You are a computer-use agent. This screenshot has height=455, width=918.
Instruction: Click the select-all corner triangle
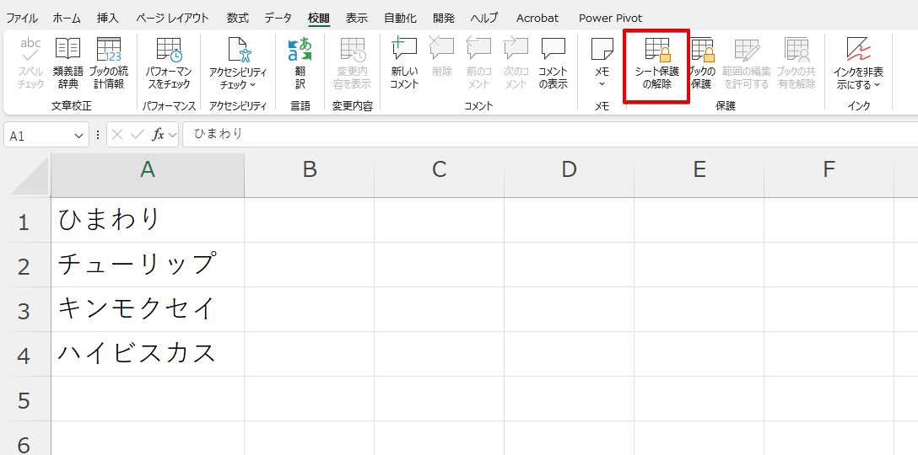(x=29, y=176)
